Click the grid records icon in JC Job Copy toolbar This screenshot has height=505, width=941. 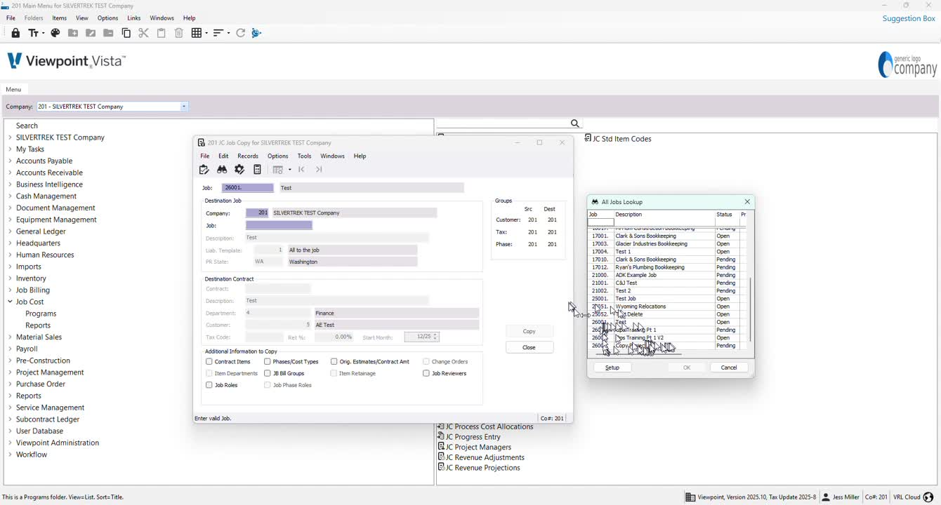(x=278, y=169)
